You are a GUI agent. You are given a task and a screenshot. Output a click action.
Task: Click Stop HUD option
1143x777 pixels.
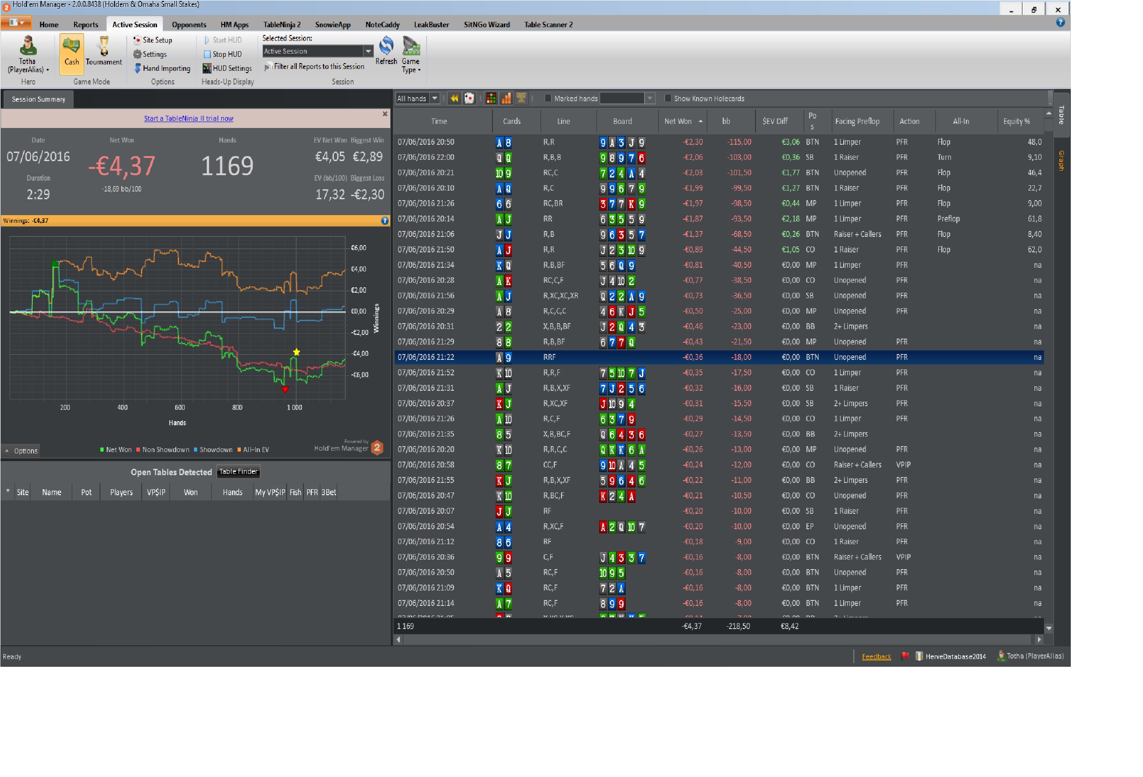tap(223, 54)
